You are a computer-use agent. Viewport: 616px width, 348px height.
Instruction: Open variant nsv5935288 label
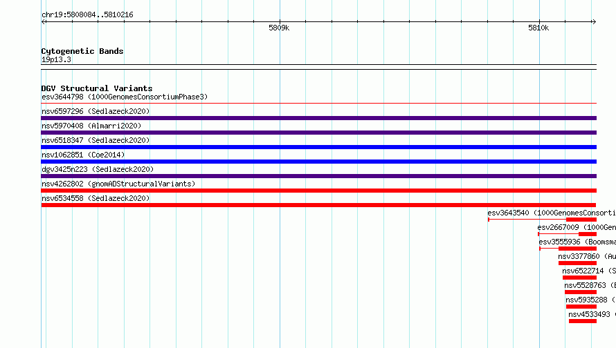pos(590,300)
